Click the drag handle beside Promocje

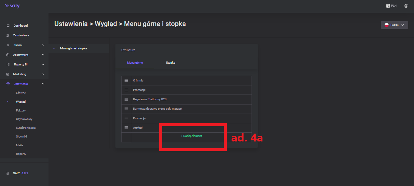tap(126, 90)
